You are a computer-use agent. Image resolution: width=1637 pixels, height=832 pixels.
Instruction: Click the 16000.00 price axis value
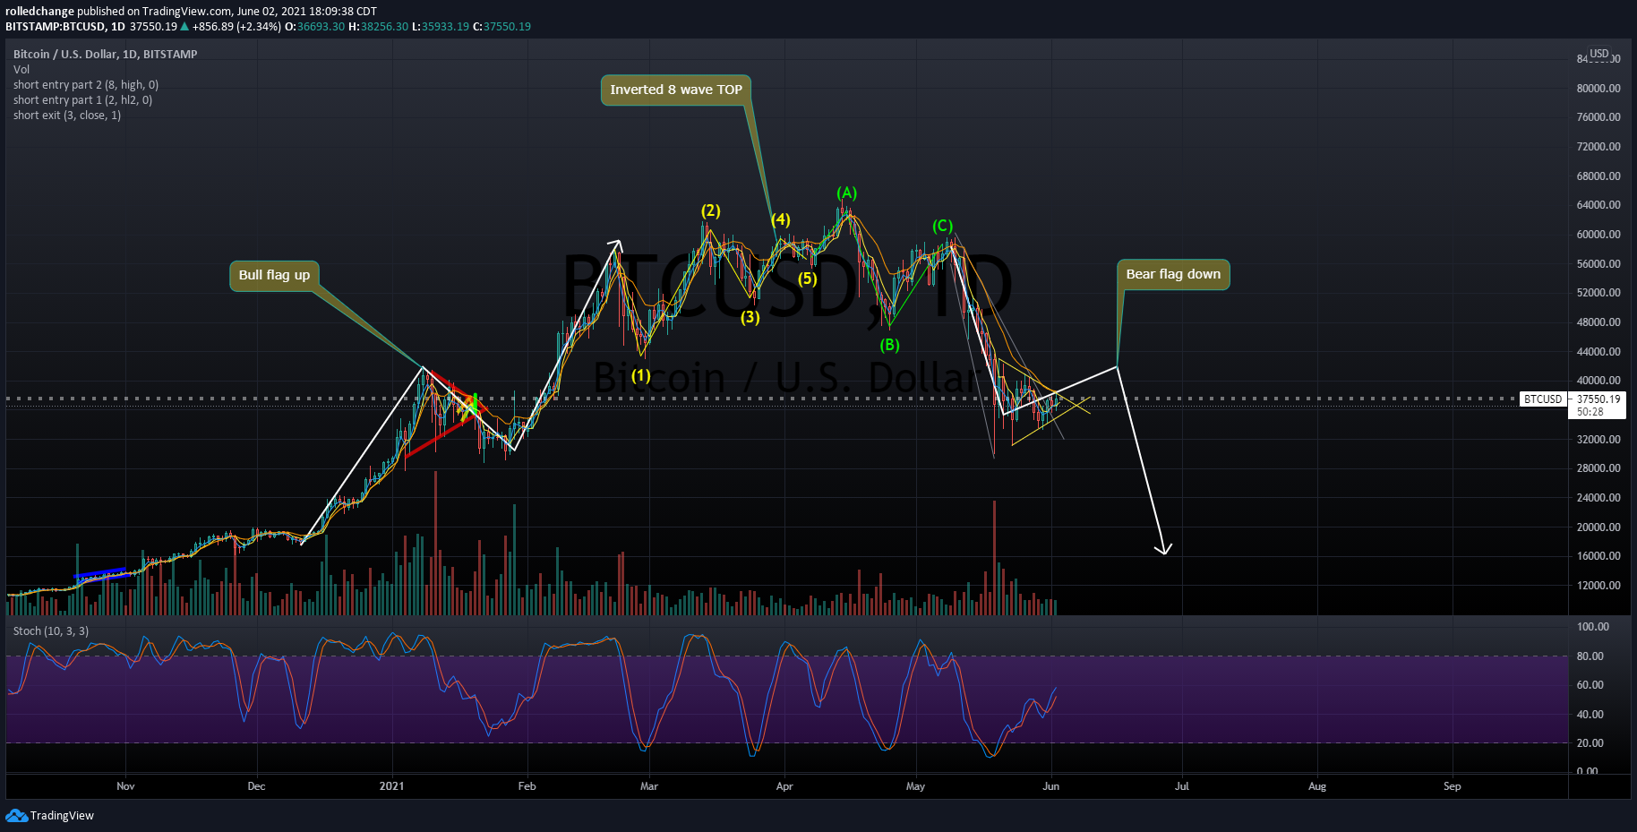[x=1598, y=556]
